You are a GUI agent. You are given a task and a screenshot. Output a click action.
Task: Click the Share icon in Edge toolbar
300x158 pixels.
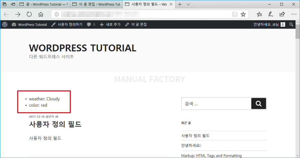pyautogui.click(x=282, y=14)
